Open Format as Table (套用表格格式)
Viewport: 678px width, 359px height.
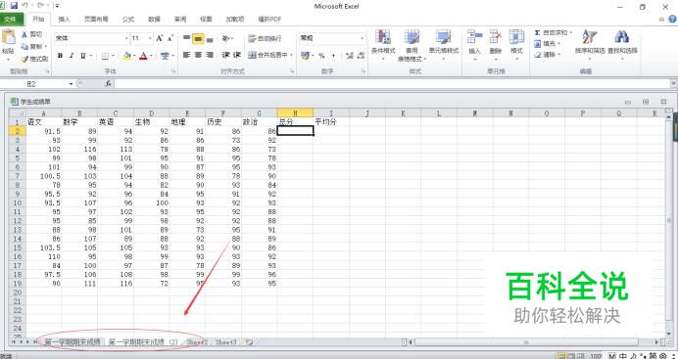412,45
